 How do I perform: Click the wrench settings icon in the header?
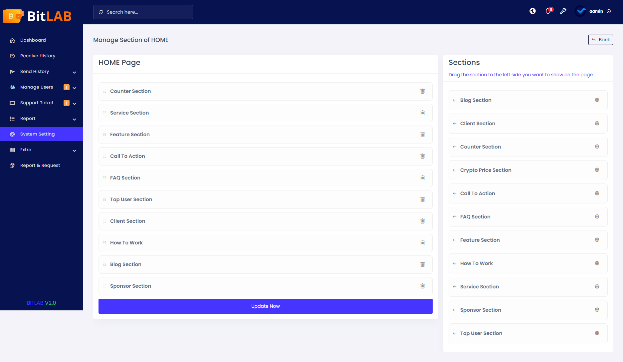(563, 11)
